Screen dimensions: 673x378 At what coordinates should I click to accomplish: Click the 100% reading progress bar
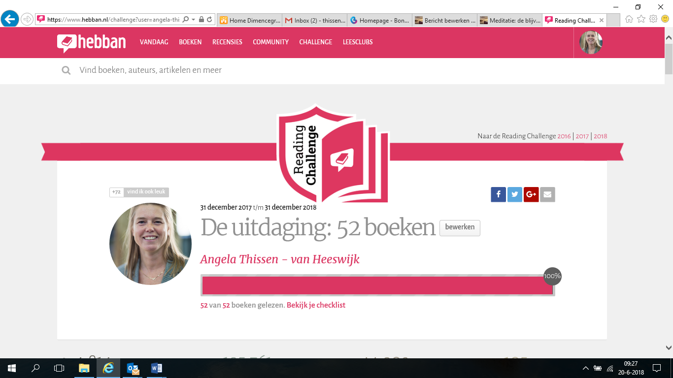click(x=377, y=285)
